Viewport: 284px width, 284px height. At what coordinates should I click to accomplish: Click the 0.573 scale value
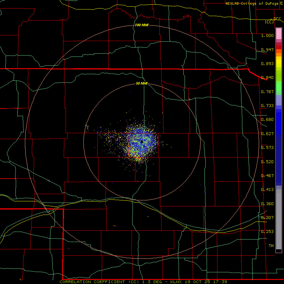[267, 148]
